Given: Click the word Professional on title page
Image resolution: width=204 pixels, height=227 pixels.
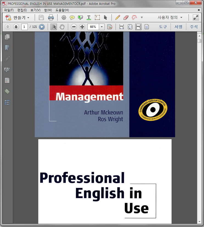Looking at the screenshot, I should coord(82,178).
